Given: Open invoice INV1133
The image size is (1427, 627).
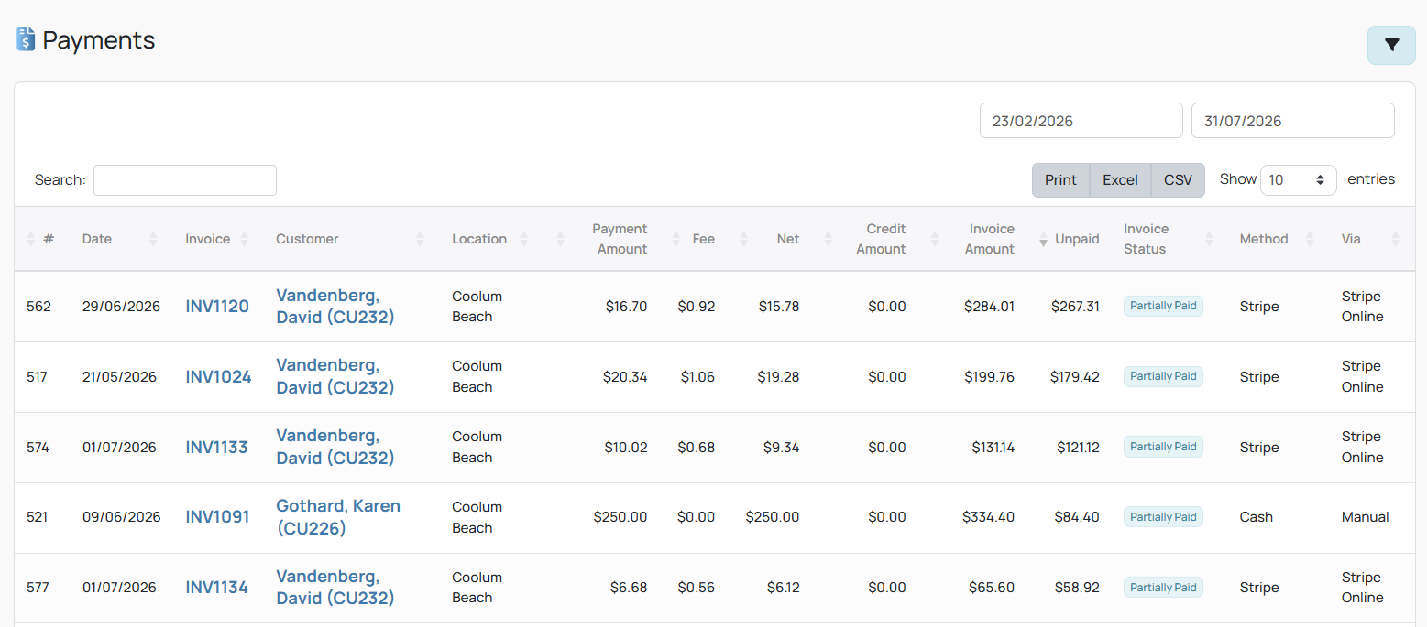Looking at the screenshot, I should 216,448.
